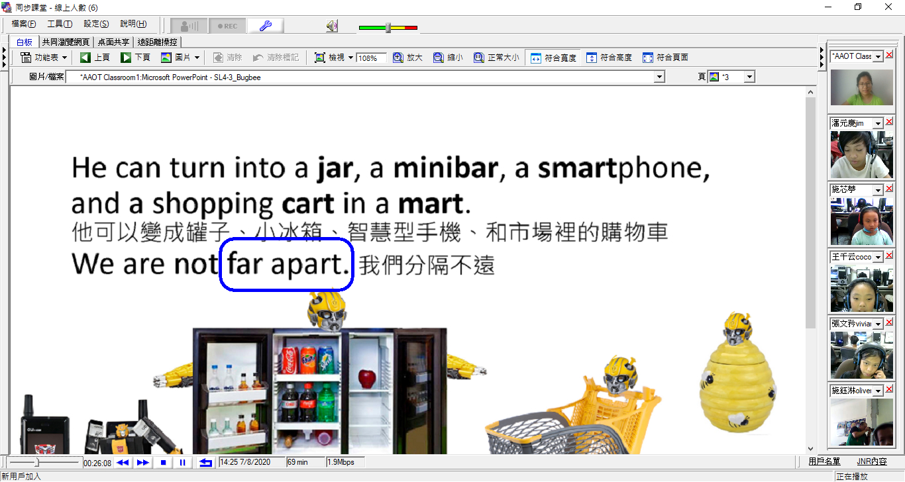Image resolution: width=905 pixels, height=482 pixels.
Task: Click the scrollbar up arrow
Action: pyautogui.click(x=811, y=91)
